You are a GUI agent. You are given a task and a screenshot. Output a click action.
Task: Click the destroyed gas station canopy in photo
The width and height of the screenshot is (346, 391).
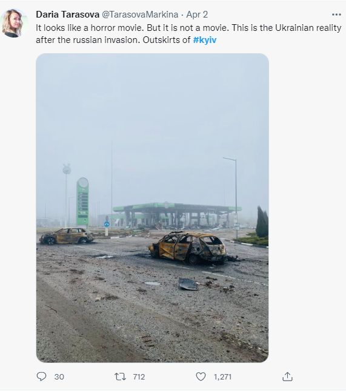177,215
